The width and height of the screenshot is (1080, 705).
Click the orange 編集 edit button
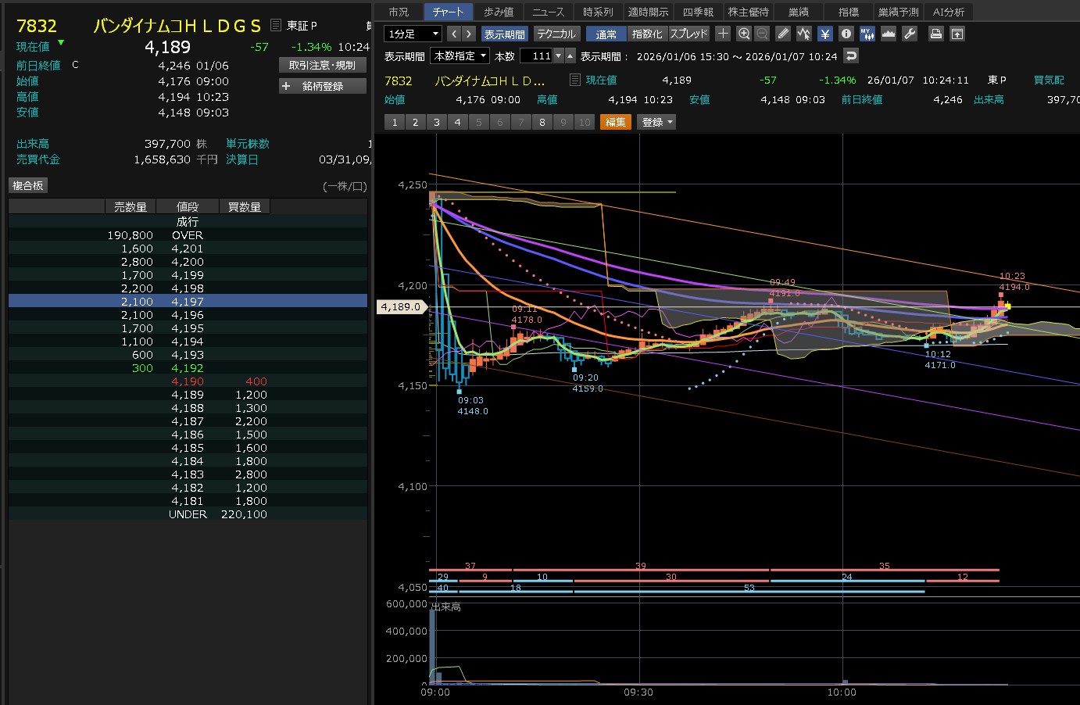tap(616, 122)
